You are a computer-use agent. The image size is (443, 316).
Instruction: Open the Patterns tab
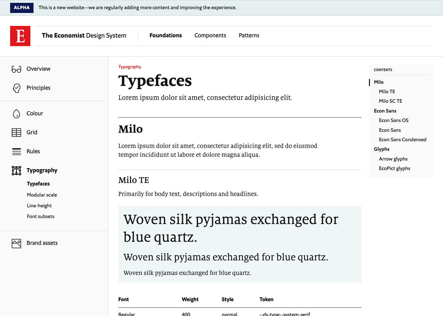(249, 35)
